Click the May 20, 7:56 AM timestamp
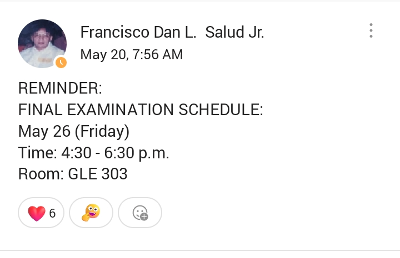 pos(132,55)
